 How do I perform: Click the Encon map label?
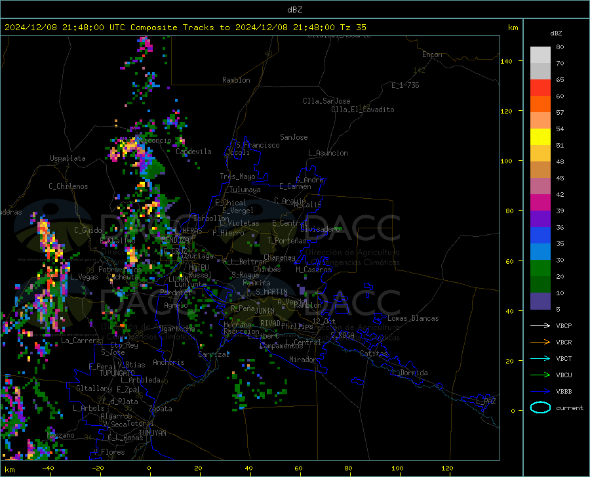(x=432, y=54)
